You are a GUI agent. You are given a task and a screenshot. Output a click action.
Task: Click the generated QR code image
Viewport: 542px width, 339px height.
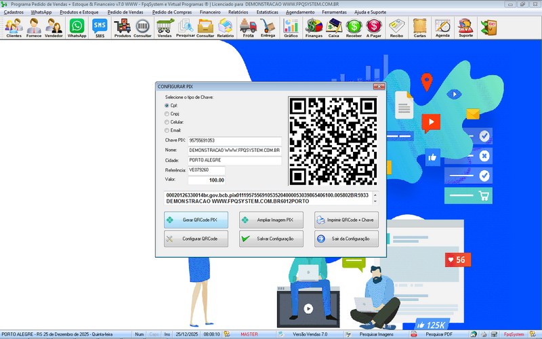click(333, 141)
